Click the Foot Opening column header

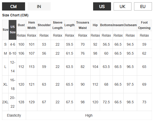point(144,25)
